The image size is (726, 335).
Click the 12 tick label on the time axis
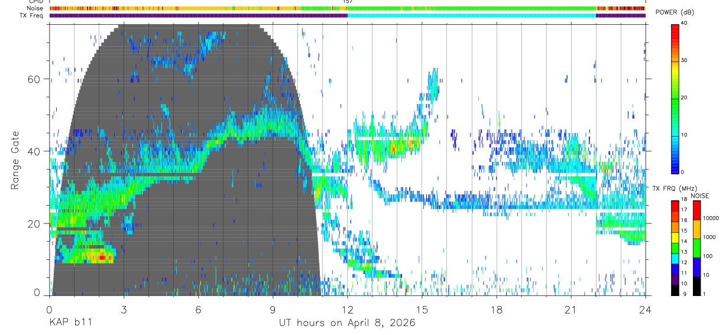click(x=347, y=309)
